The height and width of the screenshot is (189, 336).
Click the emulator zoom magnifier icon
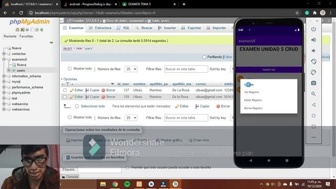313,94
